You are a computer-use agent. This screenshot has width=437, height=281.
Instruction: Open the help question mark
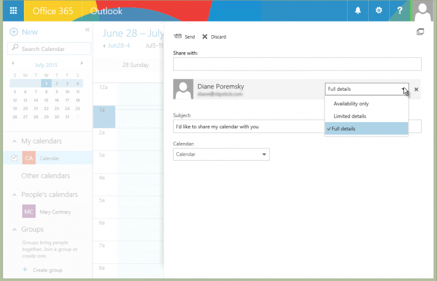[x=399, y=11]
